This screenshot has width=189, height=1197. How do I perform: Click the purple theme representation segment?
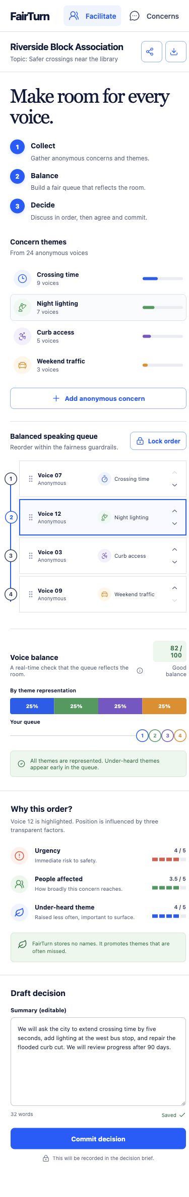point(120,706)
